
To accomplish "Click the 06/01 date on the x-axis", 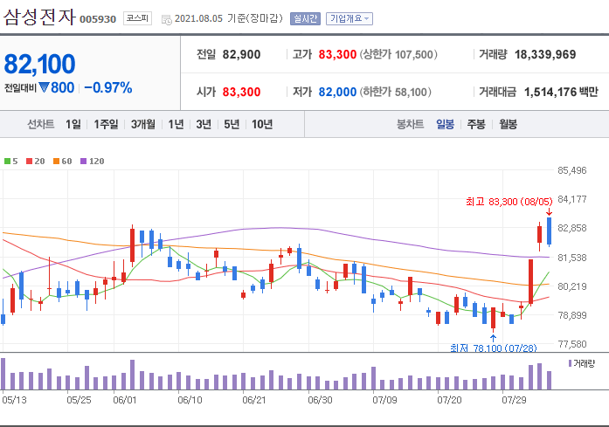I will pos(125,400).
